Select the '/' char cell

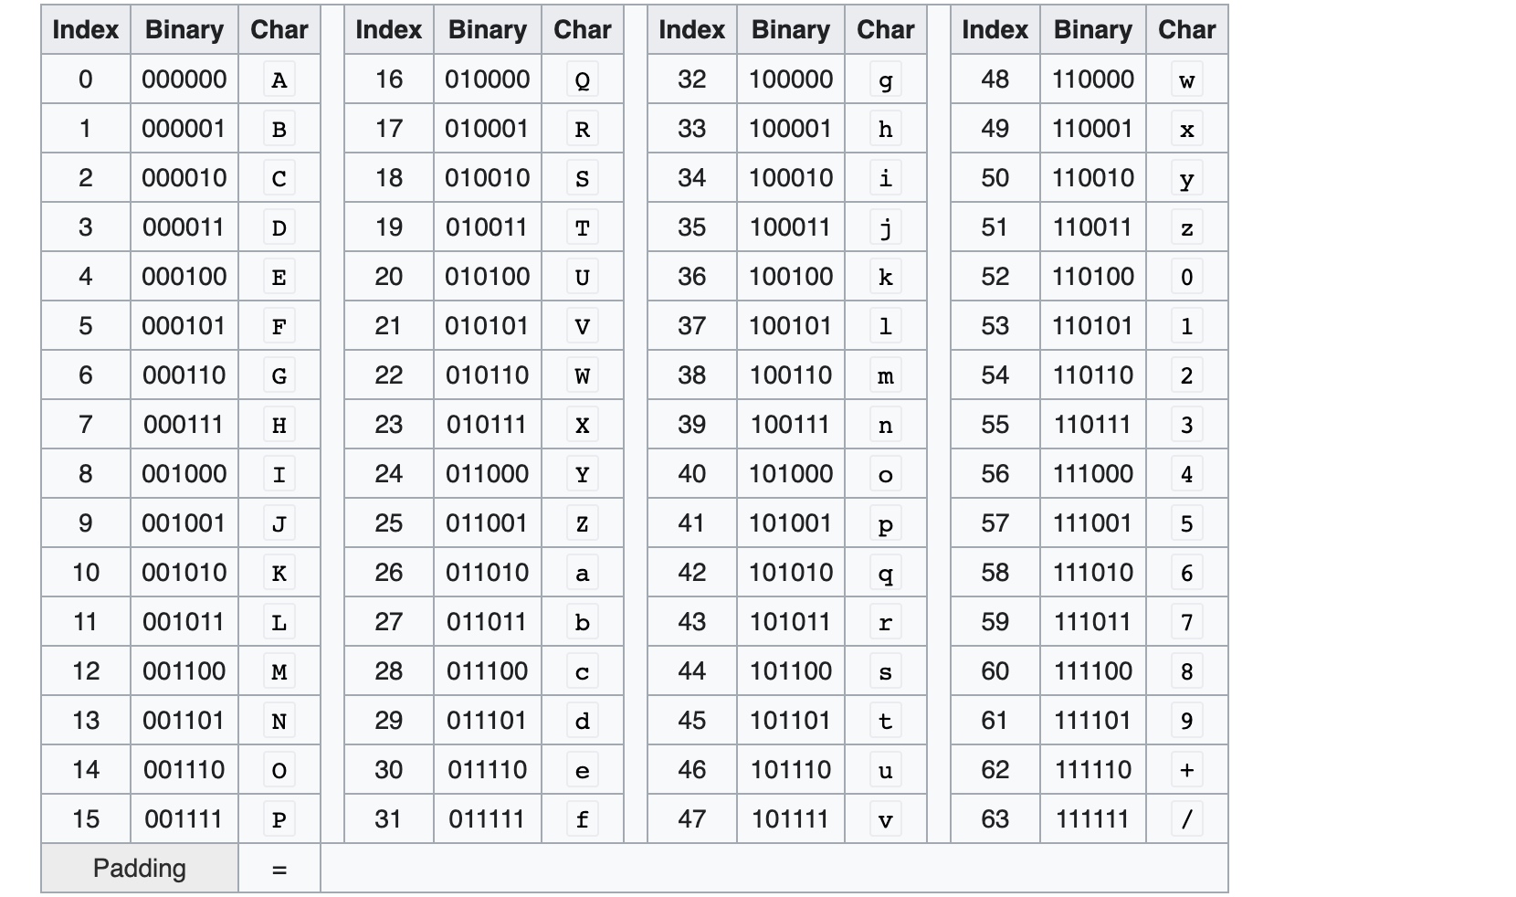[x=1187, y=819]
